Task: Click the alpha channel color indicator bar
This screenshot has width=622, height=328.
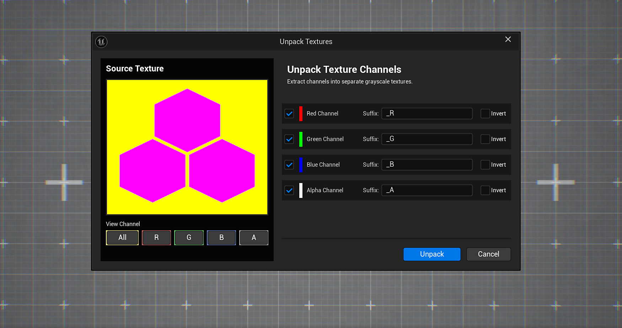Action: [300, 190]
